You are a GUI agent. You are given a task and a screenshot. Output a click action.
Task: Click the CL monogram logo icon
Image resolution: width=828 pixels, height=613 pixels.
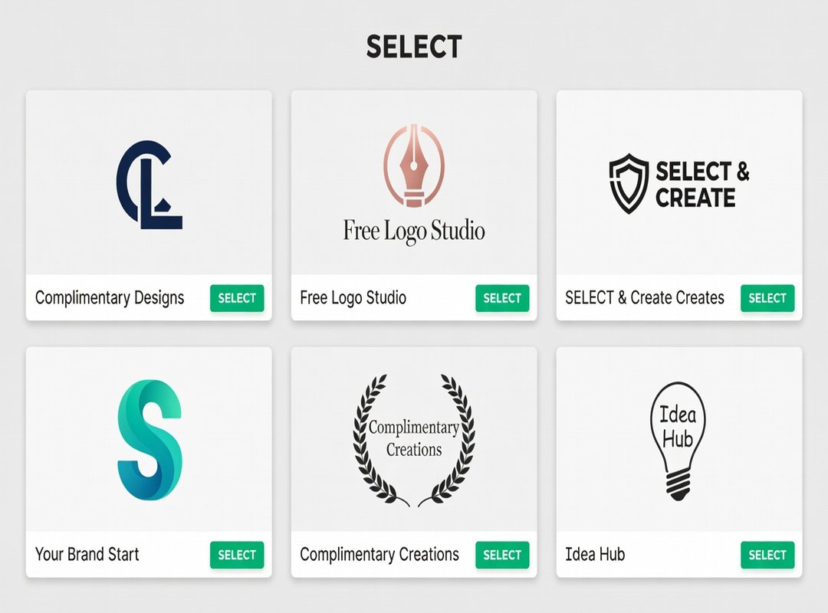[149, 180]
